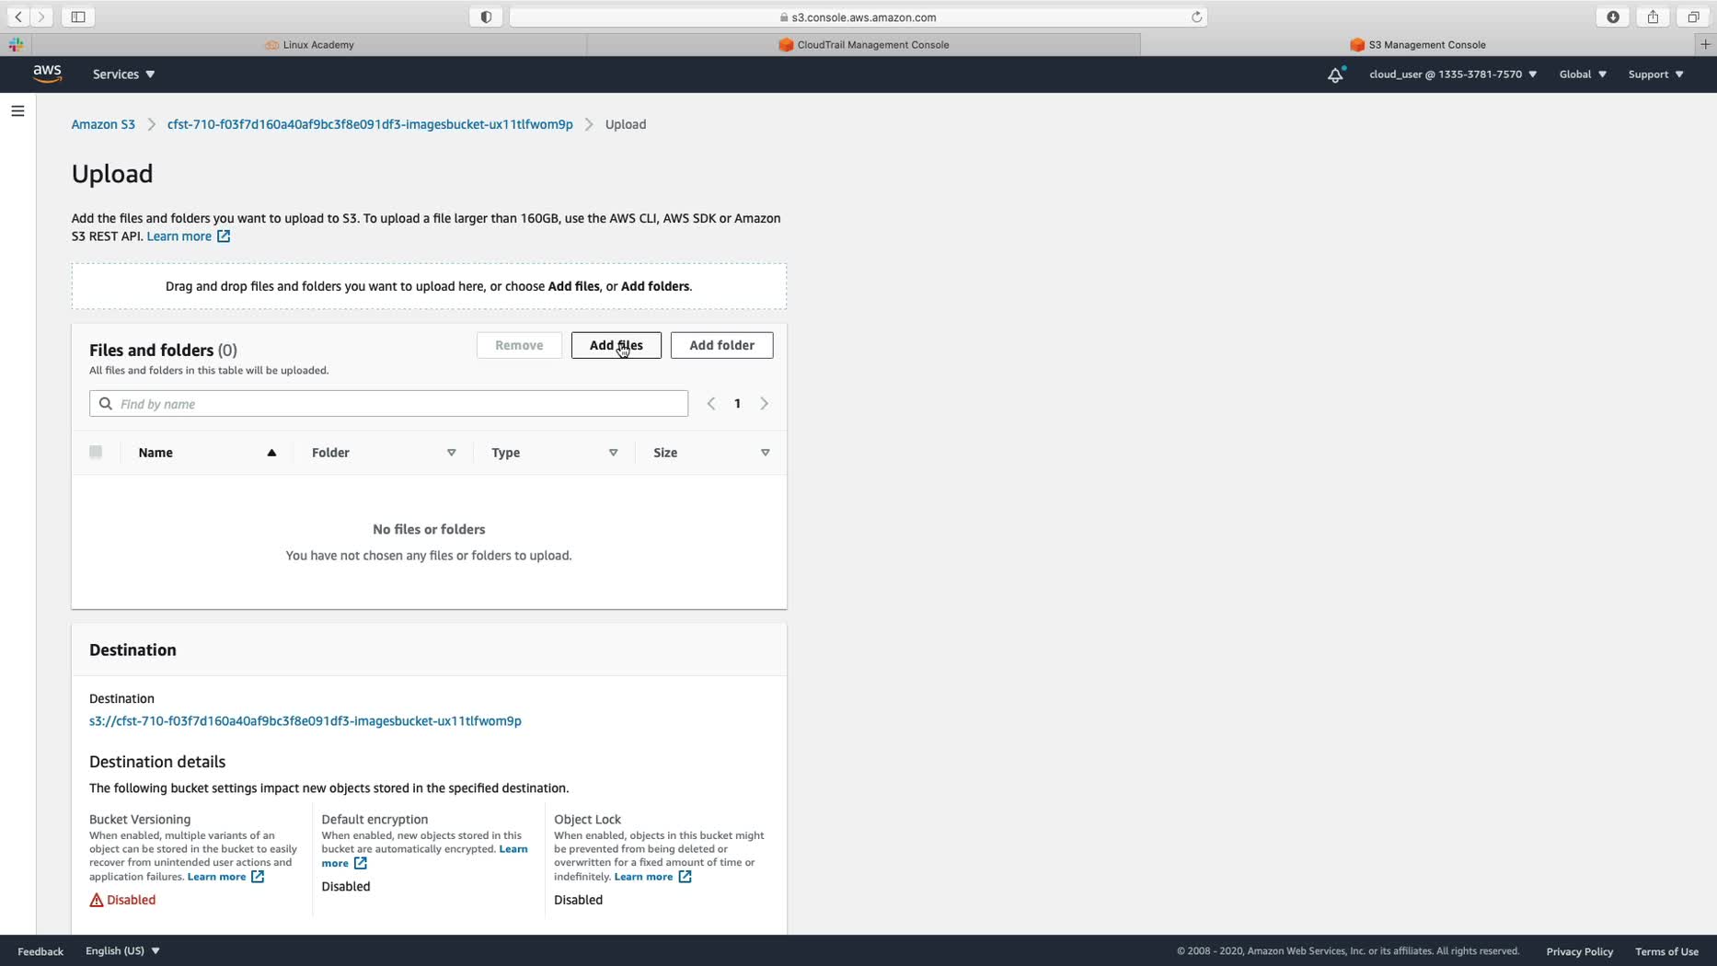The height and width of the screenshot is (966, 1717).
Task: Click the Object Lock external link icon
Action: click(685, 877)
